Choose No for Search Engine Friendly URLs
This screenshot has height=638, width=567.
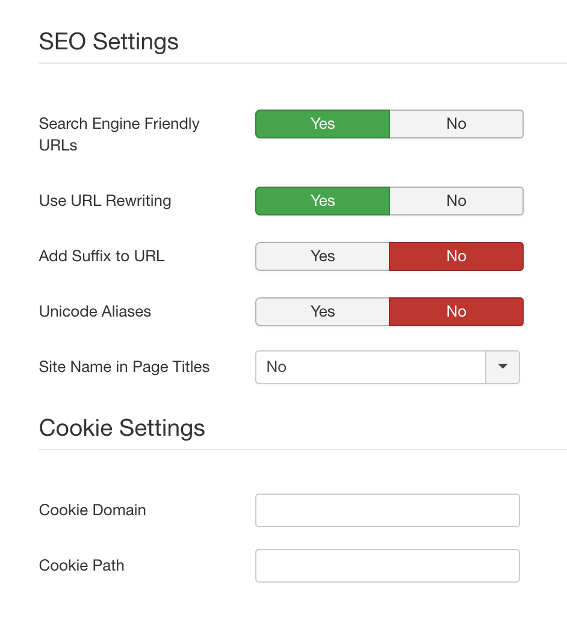coord(456,124)
